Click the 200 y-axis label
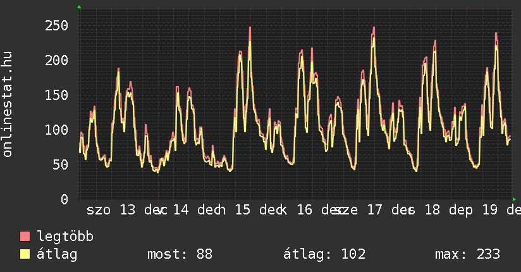 [57, 60]
